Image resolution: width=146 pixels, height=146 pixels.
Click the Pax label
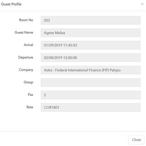[31, 95]
